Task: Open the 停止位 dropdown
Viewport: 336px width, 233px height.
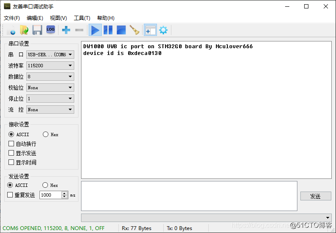Action: [50, 99]
